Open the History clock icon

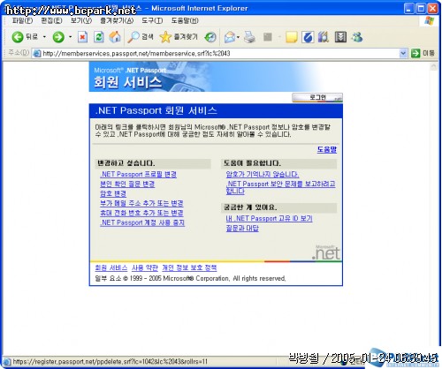pyautogui.click(x=210, y=37)
